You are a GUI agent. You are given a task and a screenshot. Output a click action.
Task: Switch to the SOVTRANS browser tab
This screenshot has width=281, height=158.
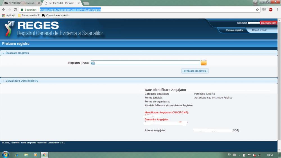coord(22,3)
